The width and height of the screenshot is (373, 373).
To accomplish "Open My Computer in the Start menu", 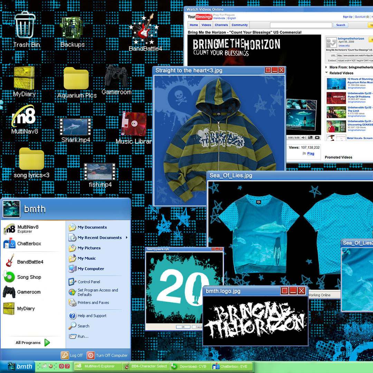I will coord(86,269).
